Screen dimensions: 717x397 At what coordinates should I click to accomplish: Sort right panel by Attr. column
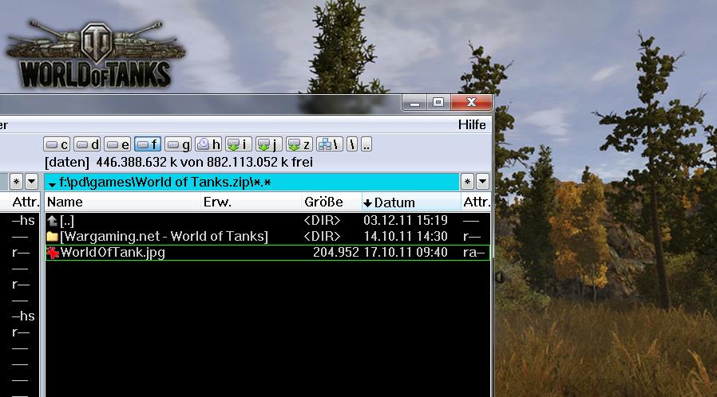pyautogui.click(x=477, y=202)
